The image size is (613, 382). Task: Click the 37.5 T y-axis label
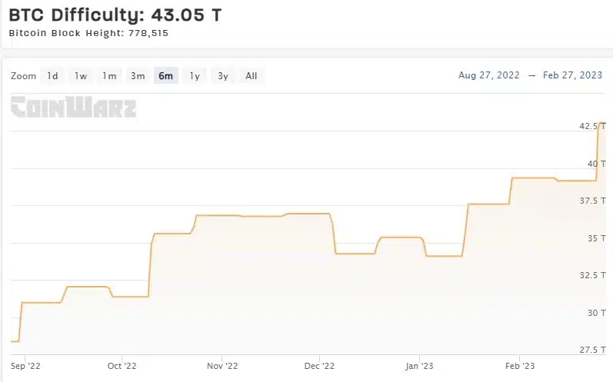tap(592, 201)
